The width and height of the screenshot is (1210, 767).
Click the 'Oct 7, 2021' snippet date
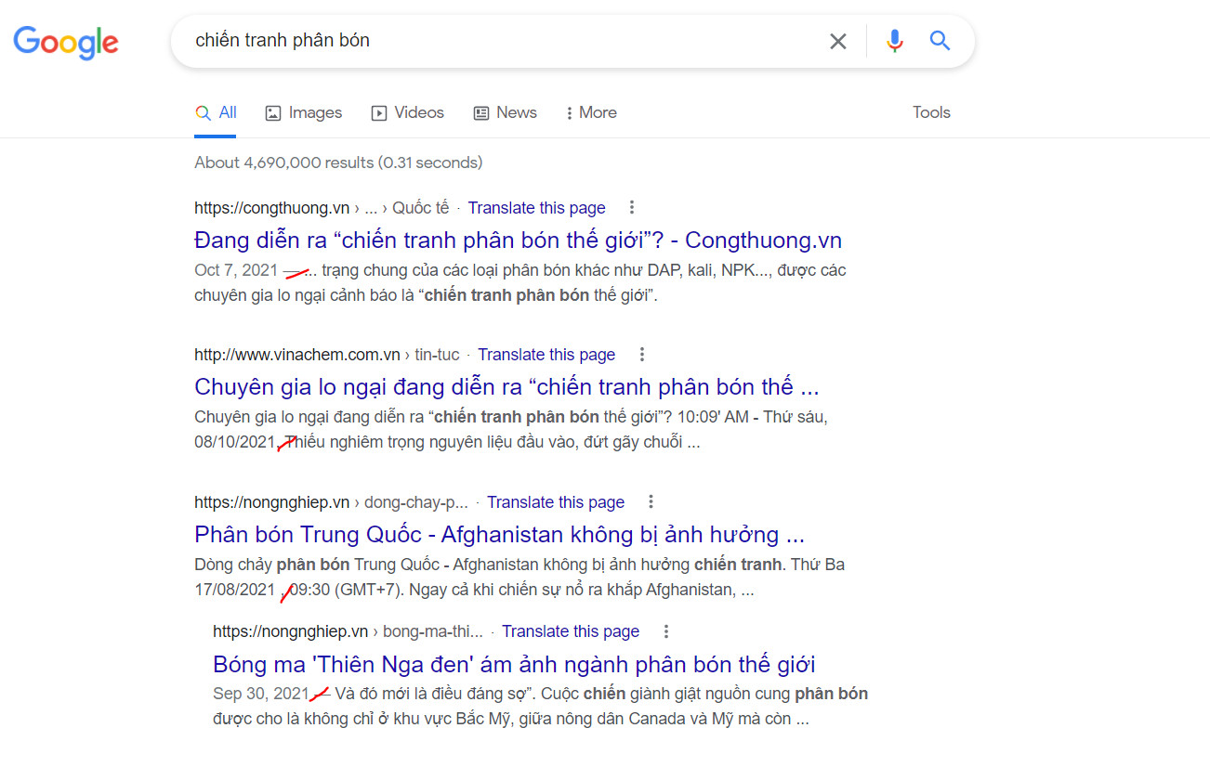pos(236,270)
